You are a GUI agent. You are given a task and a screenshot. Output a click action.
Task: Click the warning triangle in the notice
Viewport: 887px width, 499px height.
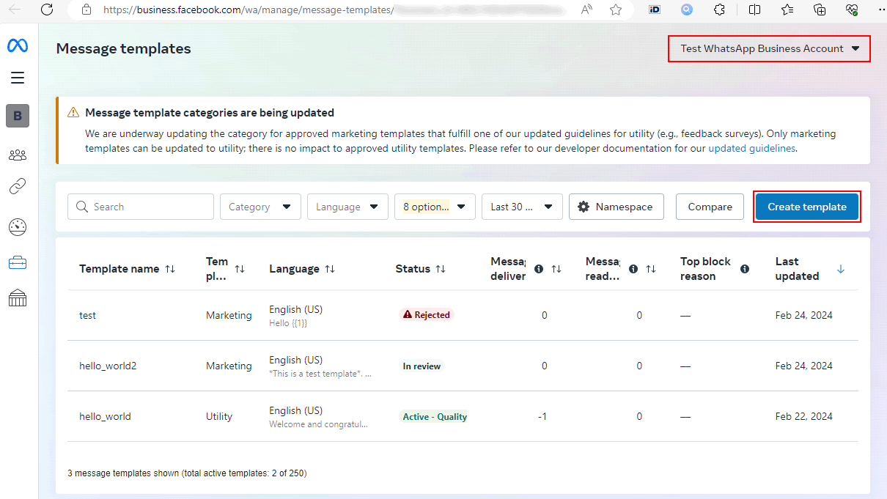coord(73,113)
